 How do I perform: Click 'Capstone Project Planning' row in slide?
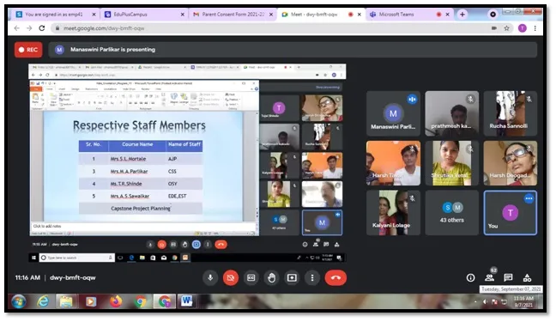click(141, 209)
